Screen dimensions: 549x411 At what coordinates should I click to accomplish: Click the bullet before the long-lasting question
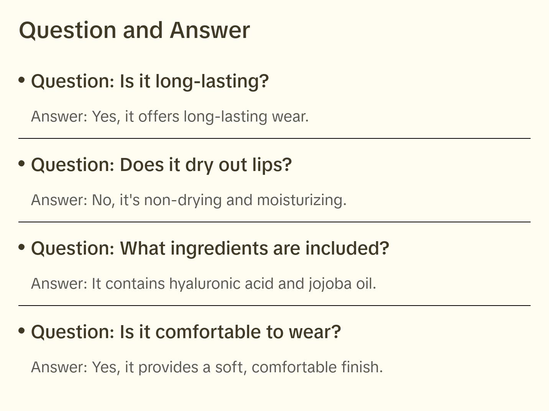point(22,80)
